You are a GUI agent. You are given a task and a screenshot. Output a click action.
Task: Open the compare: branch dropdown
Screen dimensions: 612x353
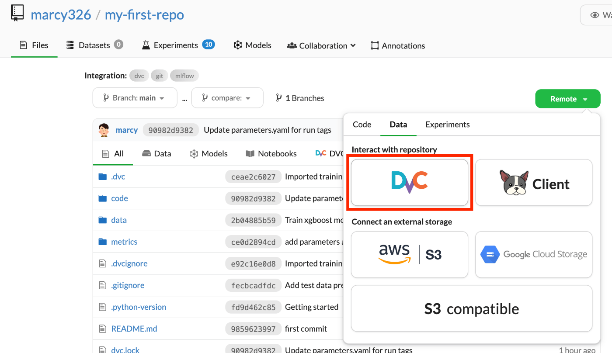(227, 98)
